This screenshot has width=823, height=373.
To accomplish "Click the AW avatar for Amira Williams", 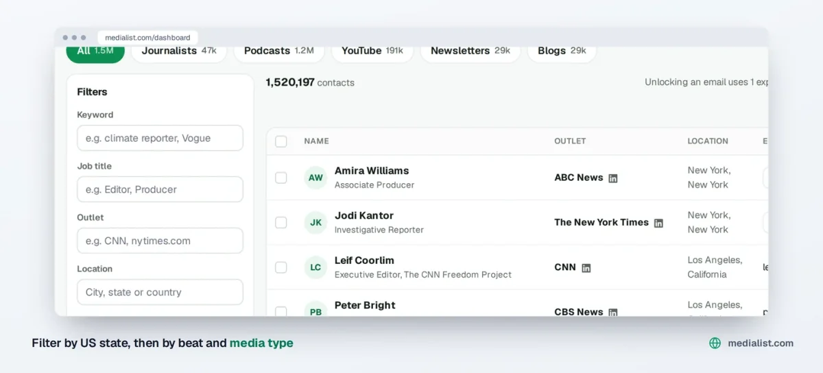I will 315,178.
